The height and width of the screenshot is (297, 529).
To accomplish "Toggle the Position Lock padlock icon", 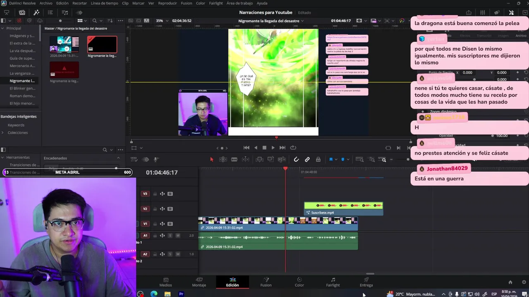I will (318, 160).
